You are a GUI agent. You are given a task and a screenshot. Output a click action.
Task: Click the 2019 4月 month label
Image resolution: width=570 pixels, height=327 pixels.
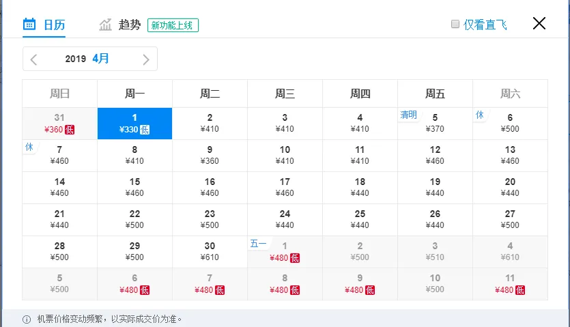tap(87, 59)
